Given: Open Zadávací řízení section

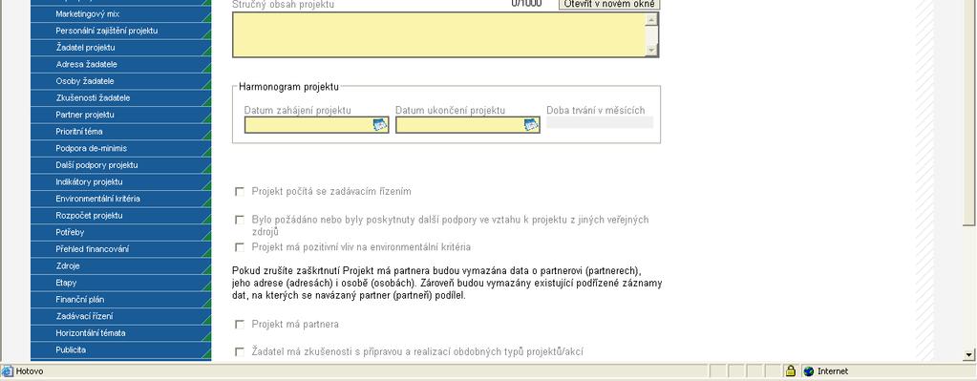Looking at the screenshot, I should (121, 316).
